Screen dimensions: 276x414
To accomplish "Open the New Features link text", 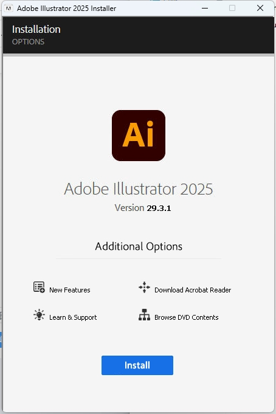I will [70, 290].
